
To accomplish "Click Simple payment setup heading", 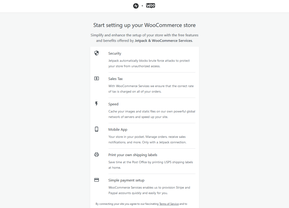I will tap(126, 180).
